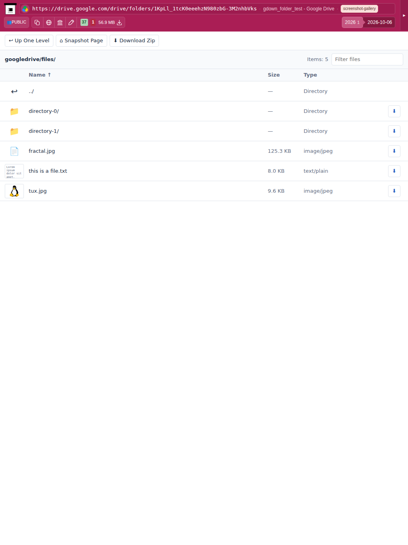Click the download icon beside 56.9 MB

[119, 22]
